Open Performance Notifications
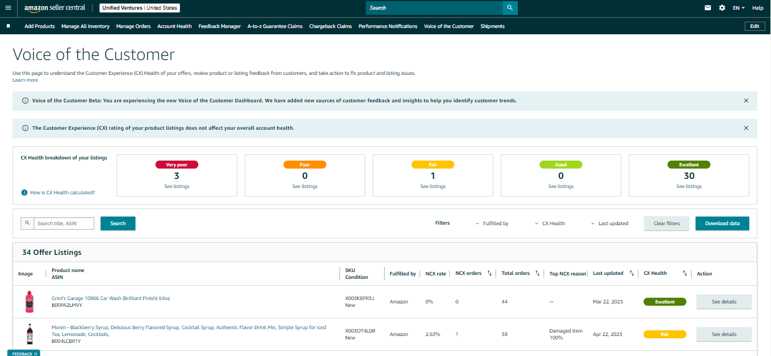This screenshot has width=771, height=356. 388,26
